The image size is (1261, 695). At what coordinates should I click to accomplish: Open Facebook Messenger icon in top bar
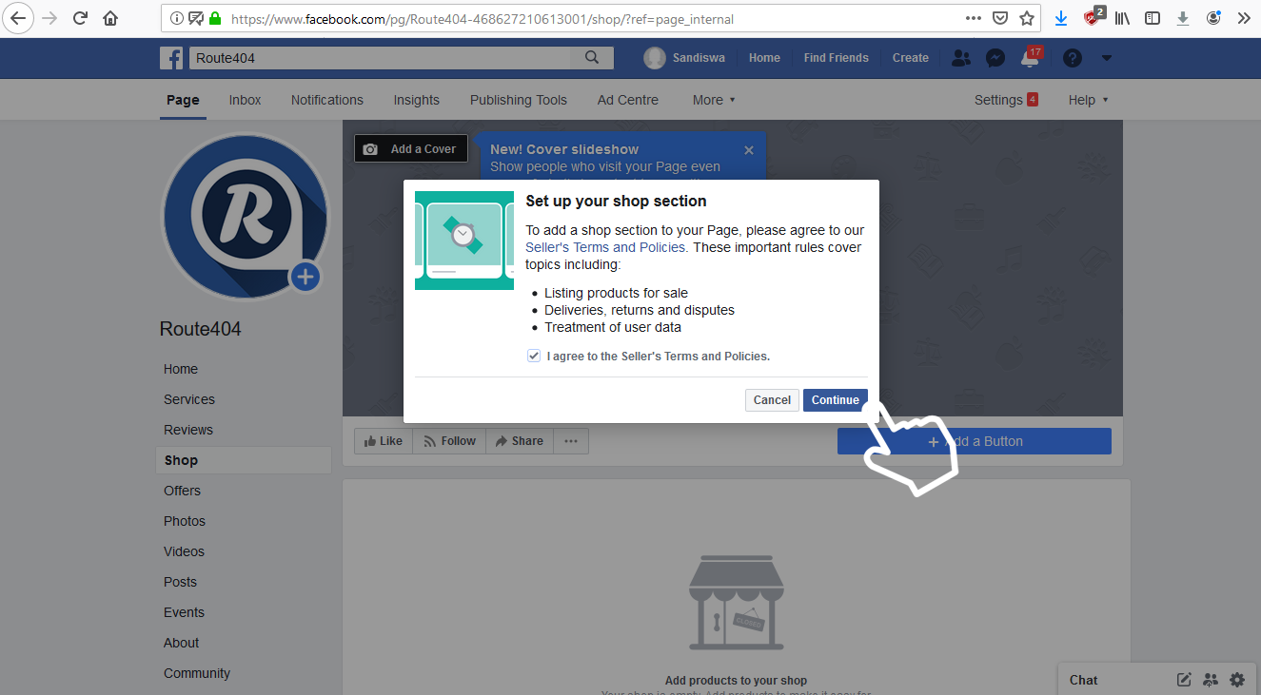pos(995,58)
